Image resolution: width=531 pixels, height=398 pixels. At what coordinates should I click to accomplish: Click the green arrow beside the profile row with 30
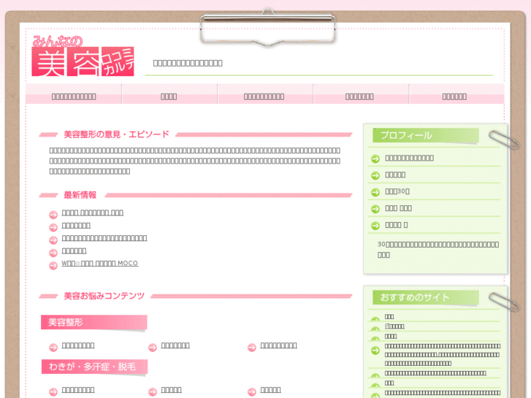(x=375, y=192)
